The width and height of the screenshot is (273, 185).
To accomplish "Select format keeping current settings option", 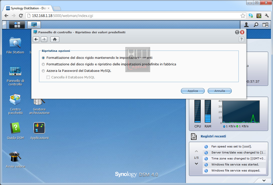I will click(43, 58).
